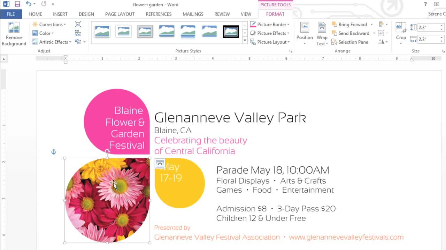The width and height of the screenshot is (446, 250).
Task: Click the Compress Pictures icon
Action: pos(78,24)
